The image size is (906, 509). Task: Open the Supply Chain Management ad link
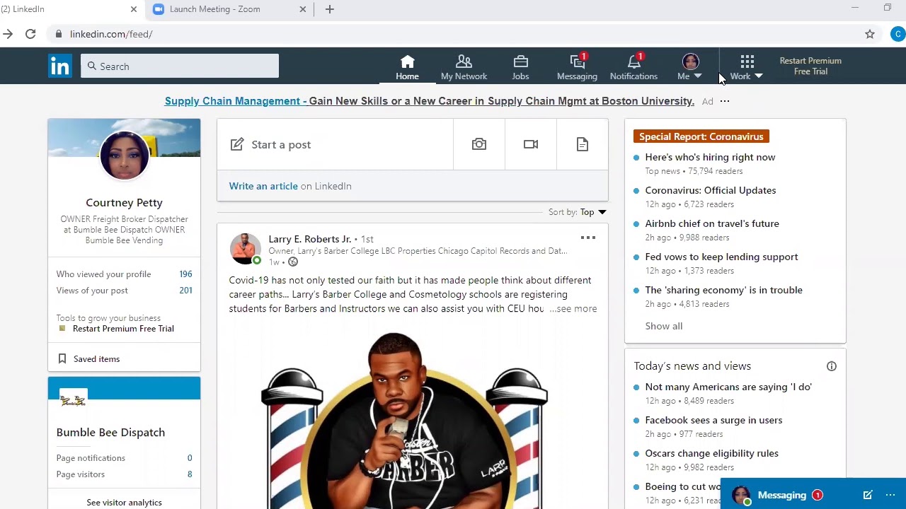pyautogui.click(x=430, y=101)
